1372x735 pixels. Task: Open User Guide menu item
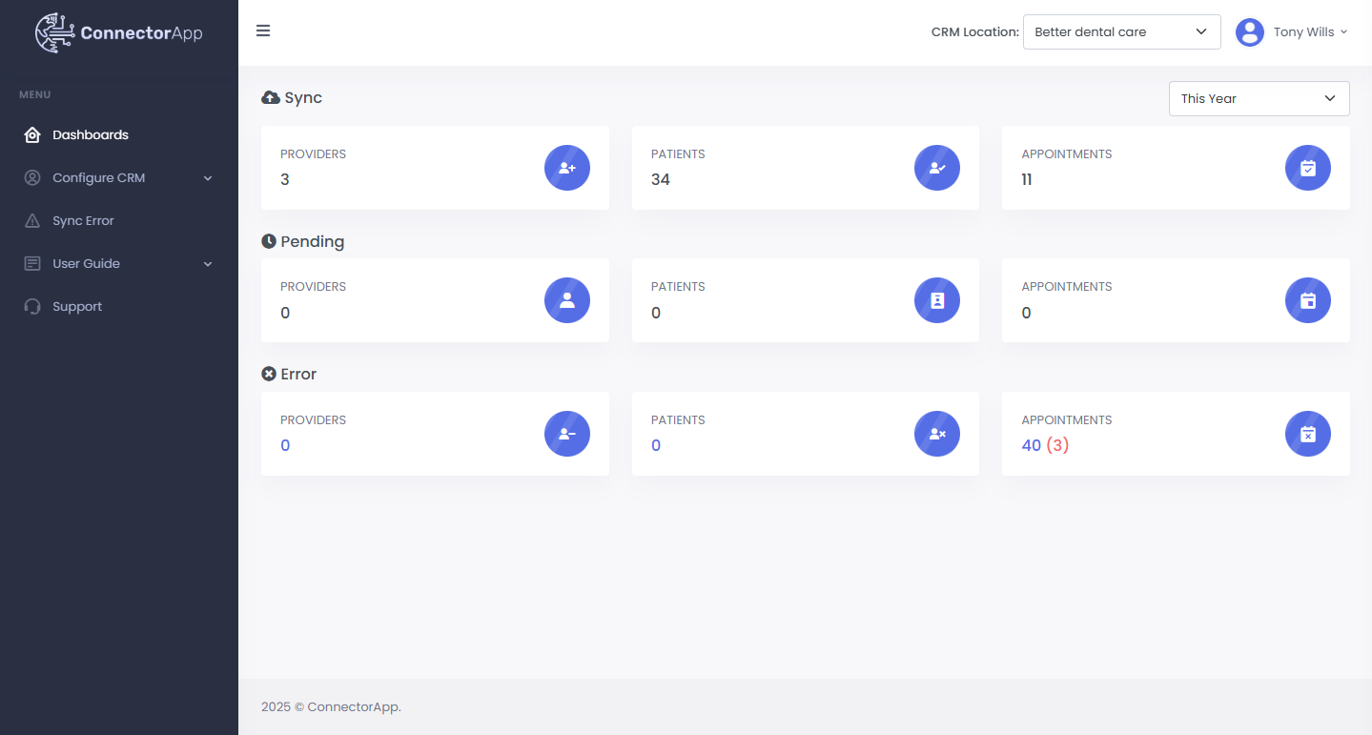click(x=119, y=263)
